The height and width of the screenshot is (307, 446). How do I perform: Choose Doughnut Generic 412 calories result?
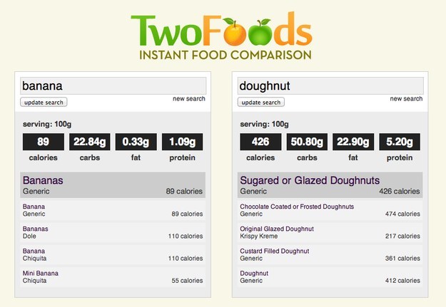[x=330, y=276]
